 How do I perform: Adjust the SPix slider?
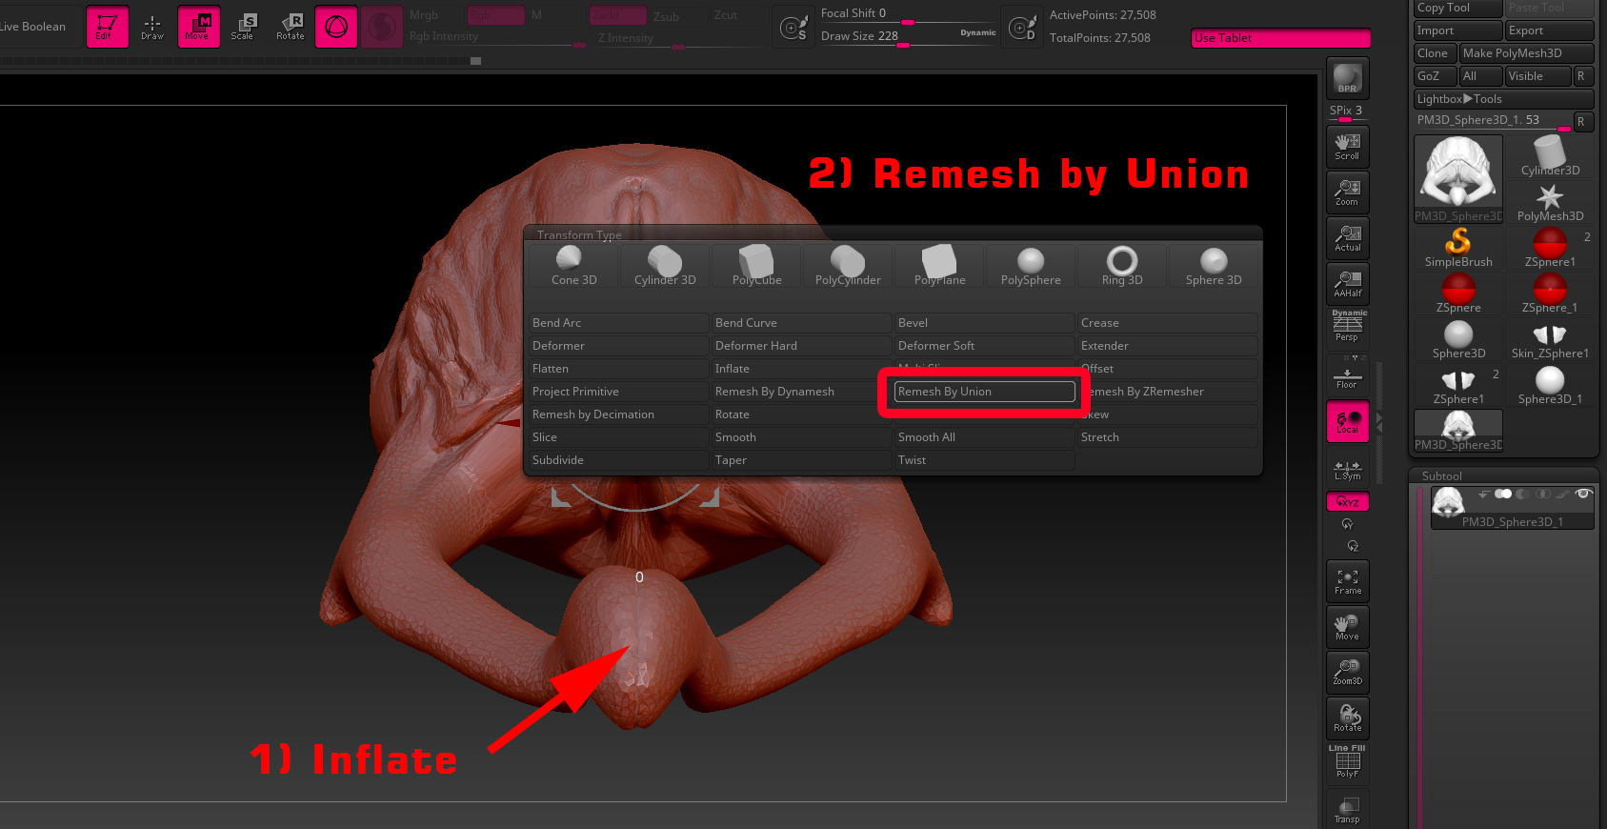[x=1347, y=114]
